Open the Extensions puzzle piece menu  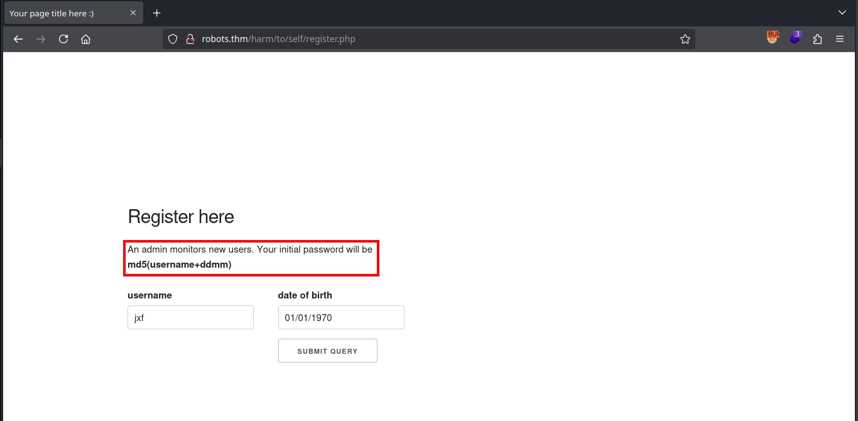tap(817, 39)
